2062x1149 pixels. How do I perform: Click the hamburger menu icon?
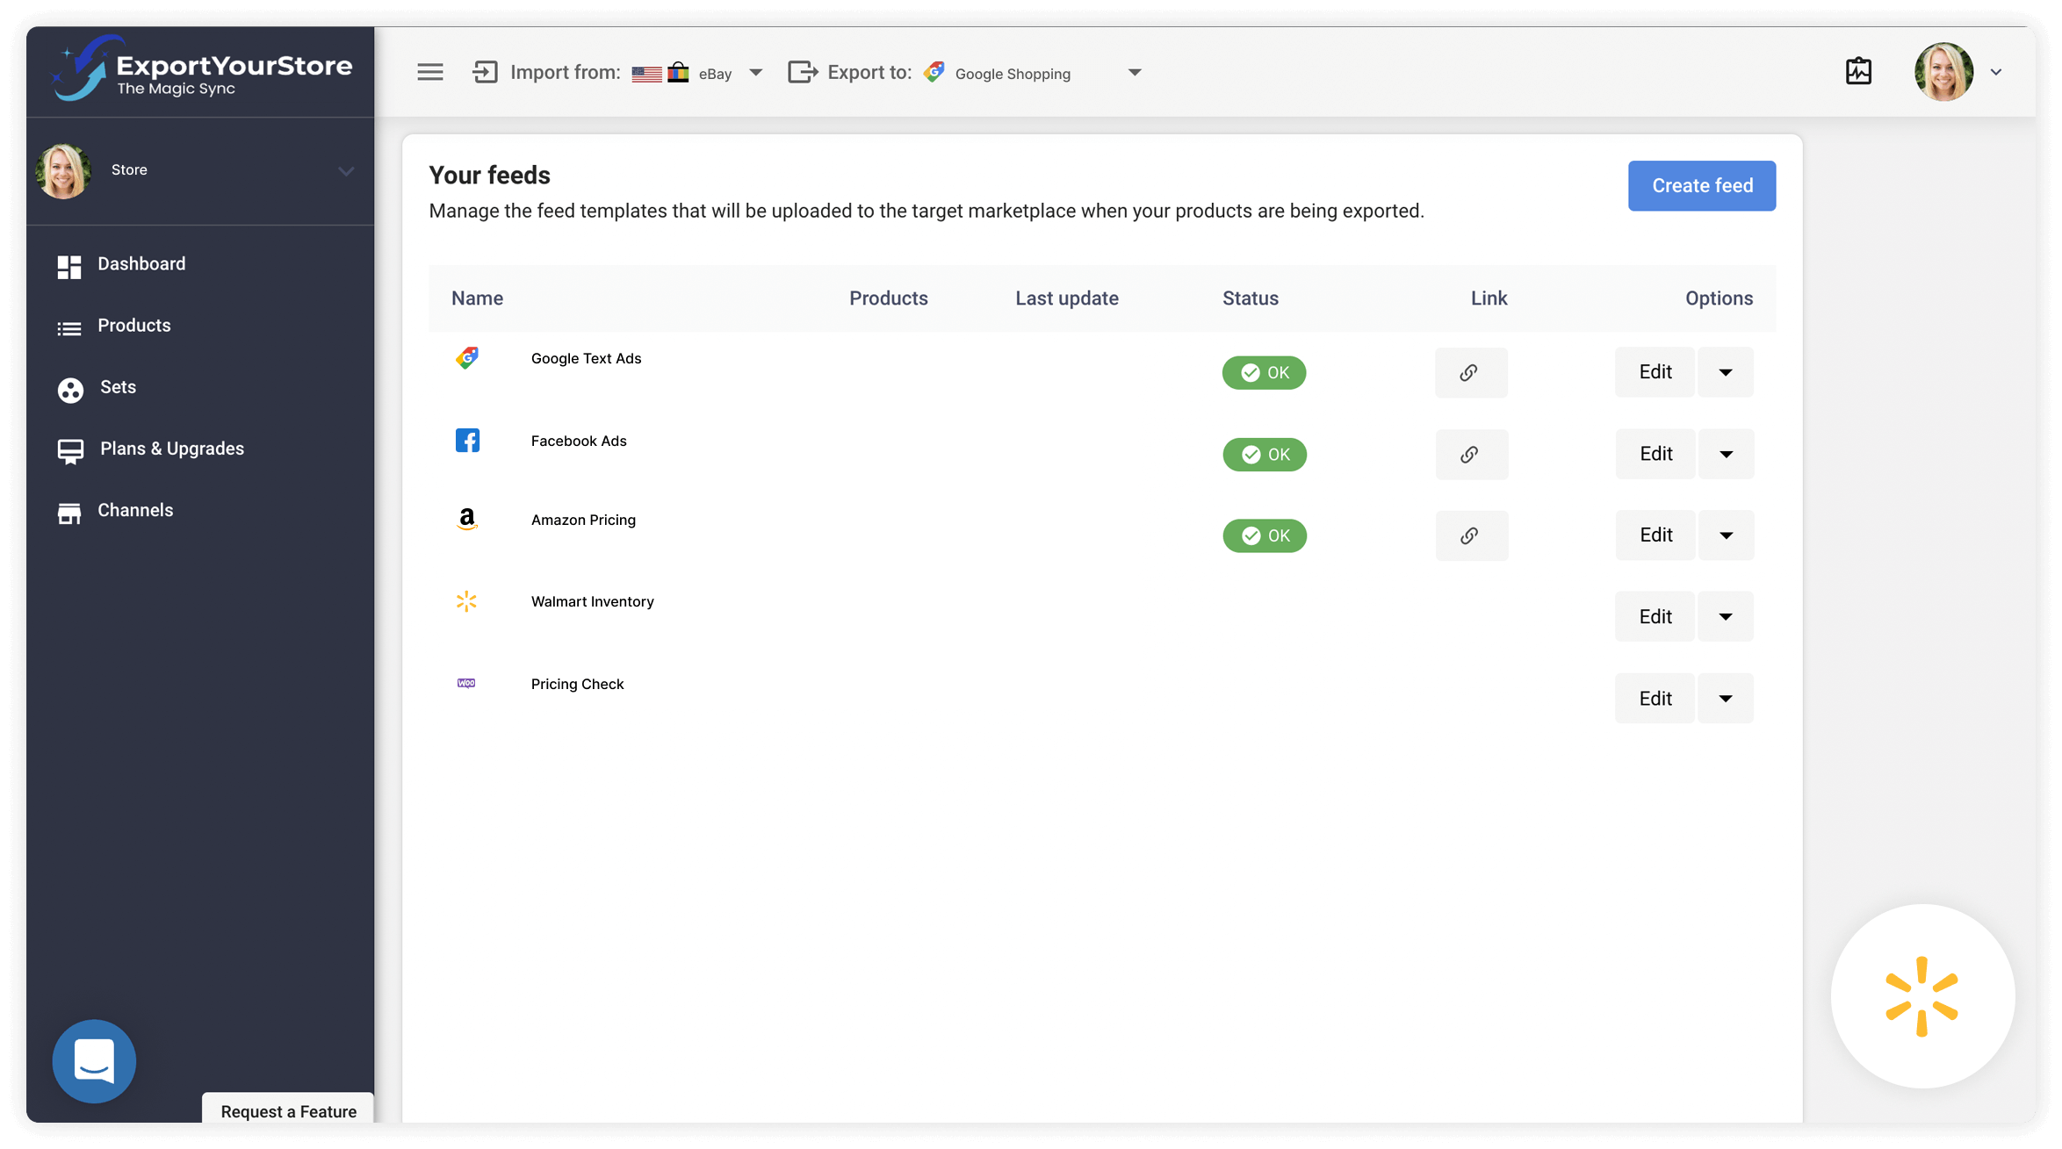[429, 72]
